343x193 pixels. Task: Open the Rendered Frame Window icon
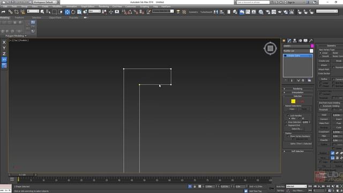coord(274,12)
